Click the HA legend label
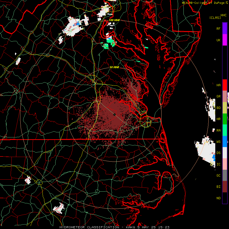Screen dimensions: 229x229 click(219, 85)
